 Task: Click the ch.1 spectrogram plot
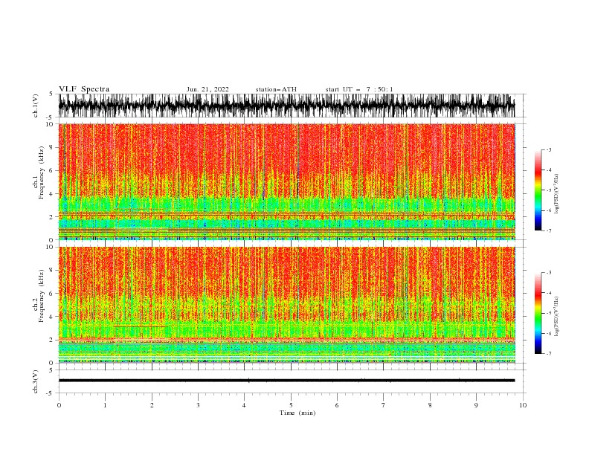[286, 181]
